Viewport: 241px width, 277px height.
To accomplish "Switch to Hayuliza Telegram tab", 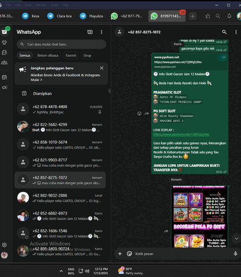I will tap(91, 16).
